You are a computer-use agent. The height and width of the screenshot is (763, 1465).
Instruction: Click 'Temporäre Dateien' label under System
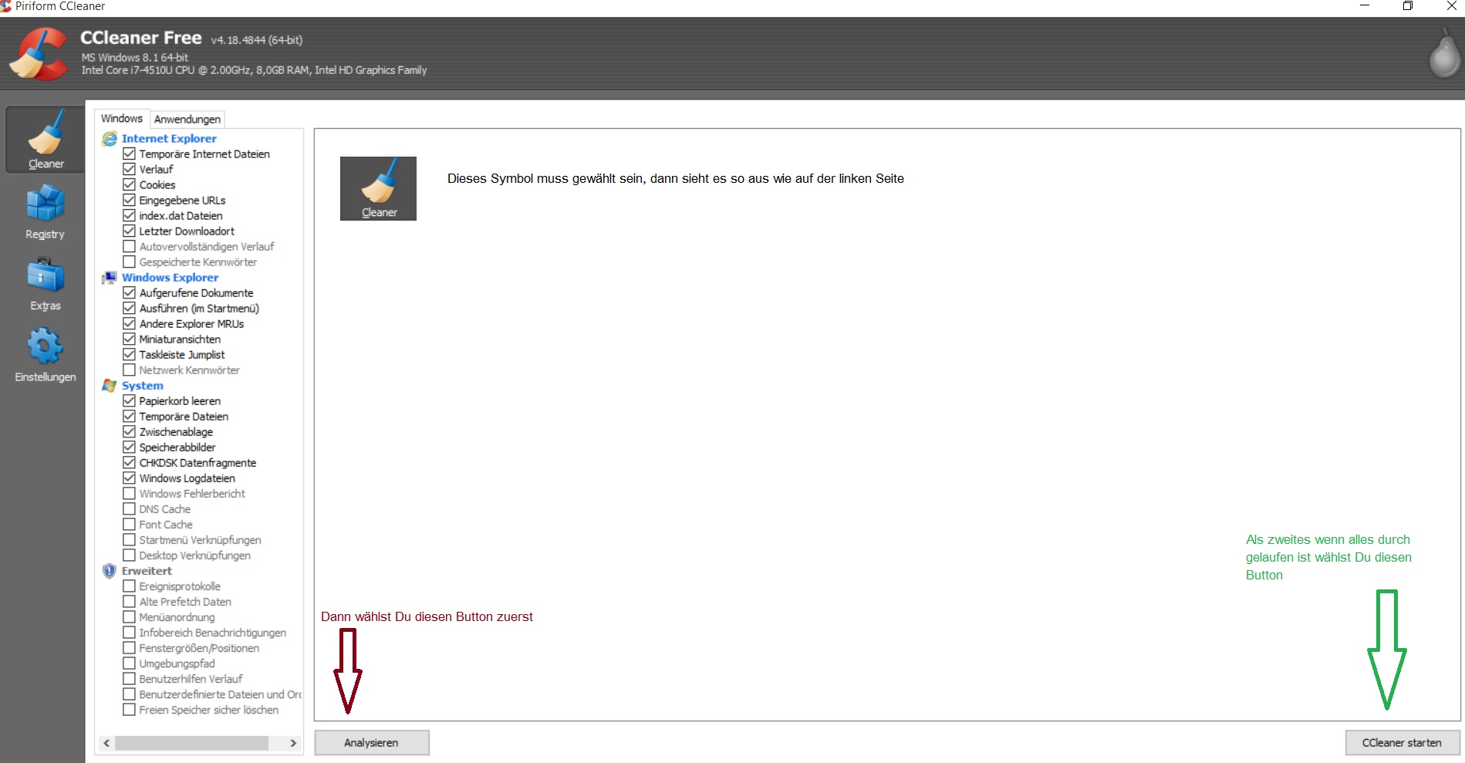click(184, 417)
